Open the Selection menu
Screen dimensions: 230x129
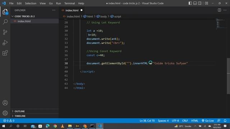[31, 3]
